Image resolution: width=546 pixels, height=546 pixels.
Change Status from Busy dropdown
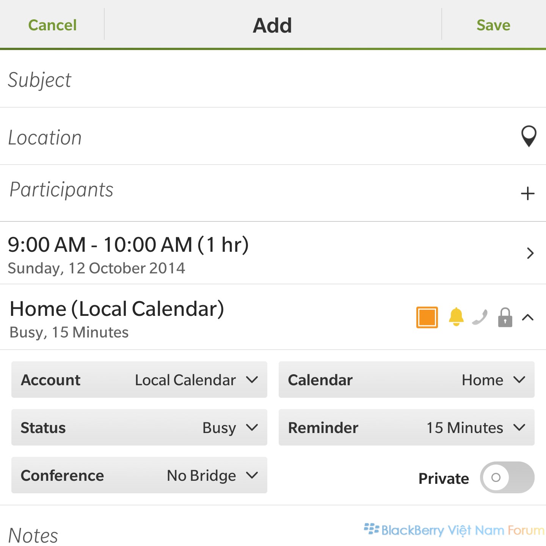point(139,427)
